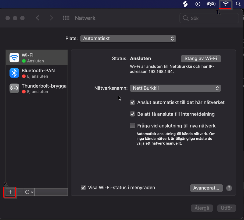Open the service action menu with ellipsis
The width and height of the screenshot is (244, 220).
(x=29, y=192)
